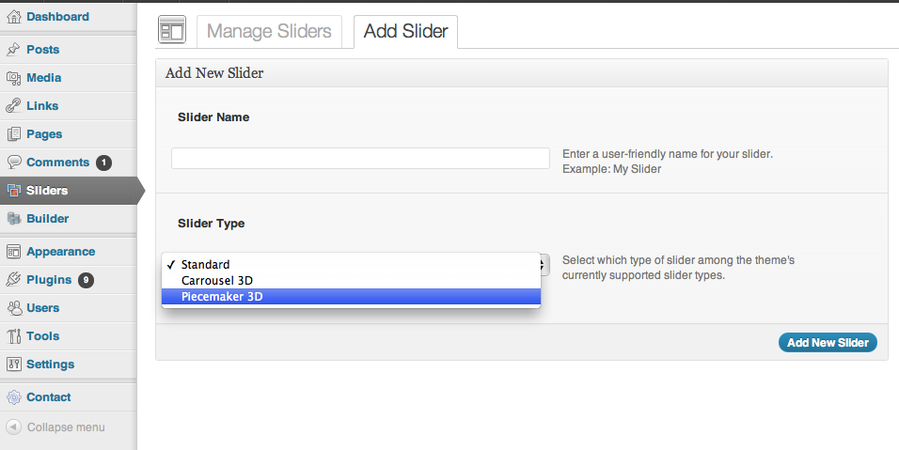Click the Contact gear icon
The height and width of the screenshot is (450, 899).
[x=14, y=396]
